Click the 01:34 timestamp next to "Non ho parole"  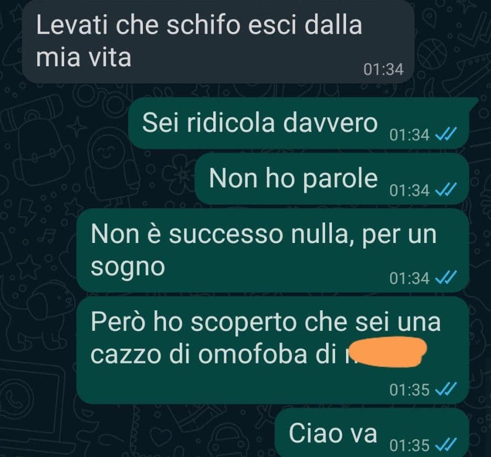[x=409, y=190]
